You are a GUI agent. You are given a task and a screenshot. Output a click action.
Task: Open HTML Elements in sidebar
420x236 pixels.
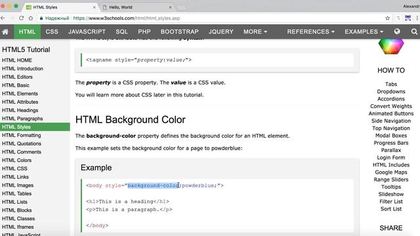pyautogui.click(x=20, y=93)
